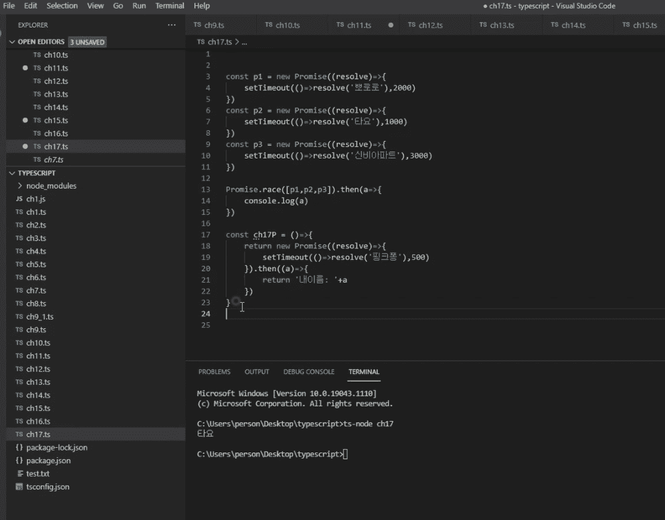Screen dimensions: 665x520
Task: Click the tsconfig.json file icon
Action: [19, 487]
